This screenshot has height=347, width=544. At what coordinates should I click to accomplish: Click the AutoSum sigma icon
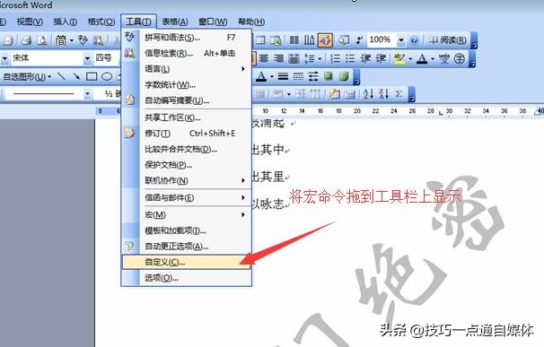pos(399,94)
